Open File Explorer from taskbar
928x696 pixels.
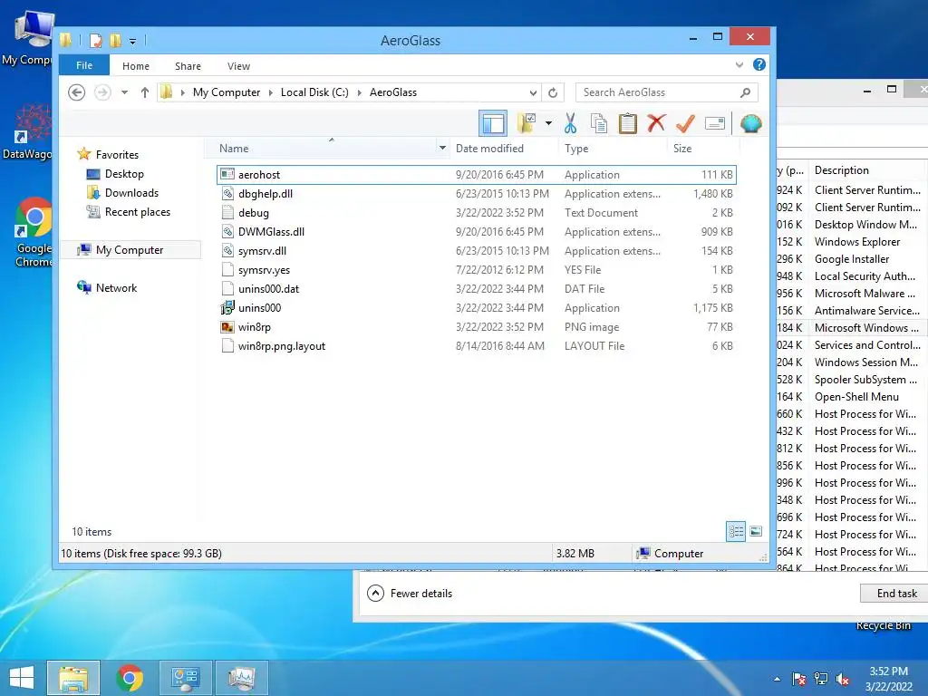coord(72,678)
